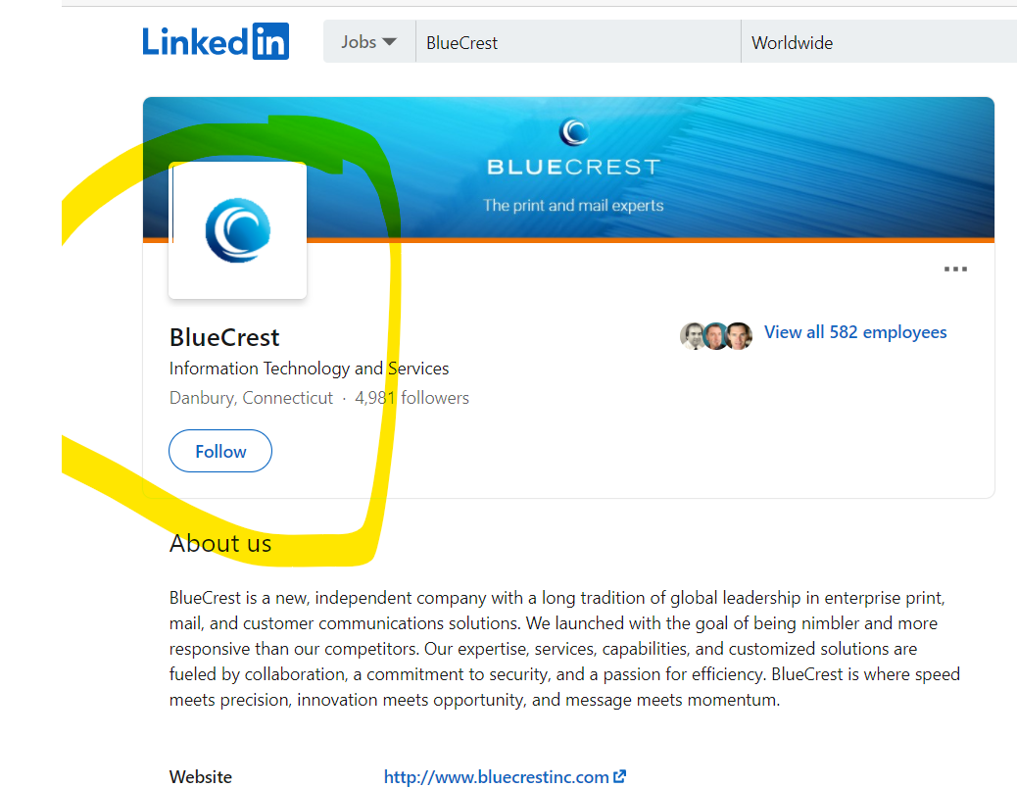Click the employee profile photos cluster
Image resolution: width=1017 pixels, height=788 pixels.
[x=716, y=335]
